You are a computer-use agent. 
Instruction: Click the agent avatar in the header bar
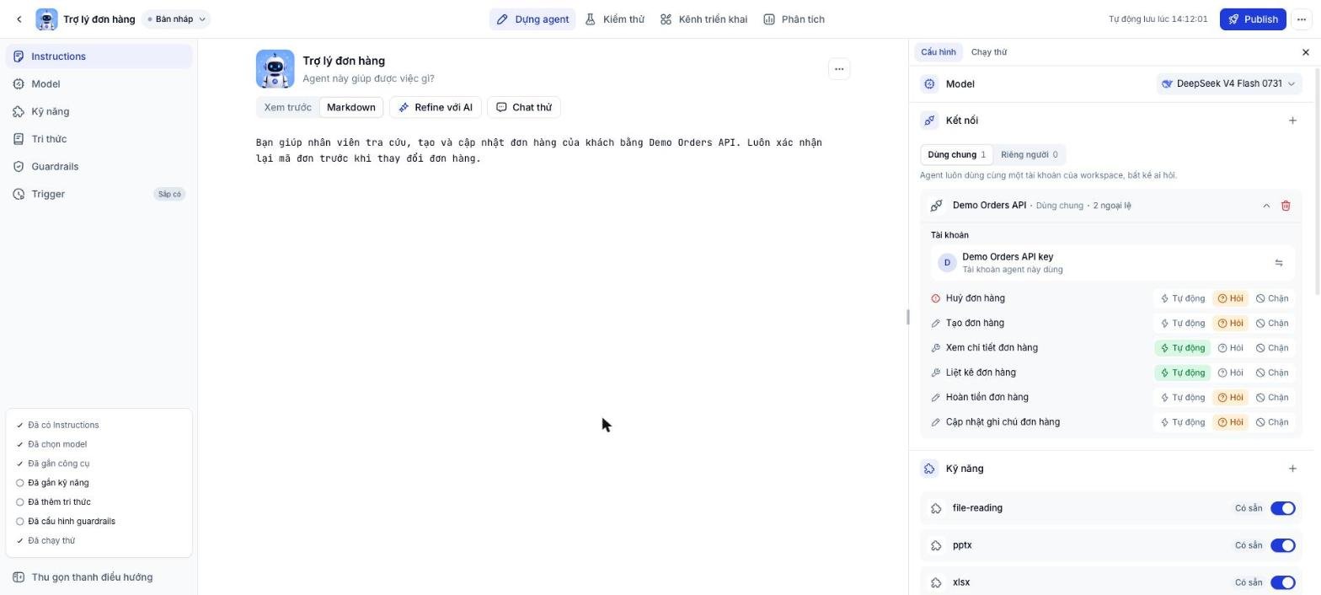[x=47, y=19]
